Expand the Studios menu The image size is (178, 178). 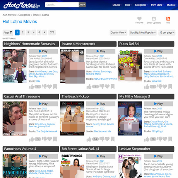[x=171, y=5]
